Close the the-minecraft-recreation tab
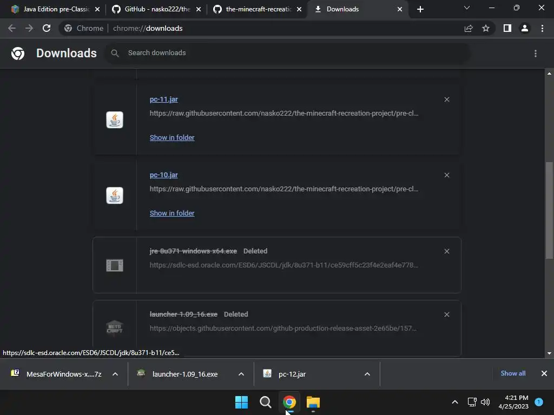 (299, 9)
